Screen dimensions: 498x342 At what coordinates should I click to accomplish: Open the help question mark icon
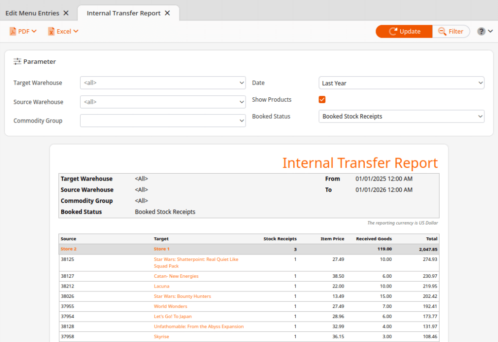point(481,31)
